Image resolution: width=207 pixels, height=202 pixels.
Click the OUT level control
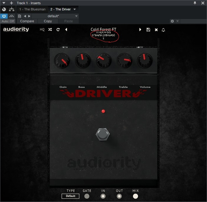[119, 196]
